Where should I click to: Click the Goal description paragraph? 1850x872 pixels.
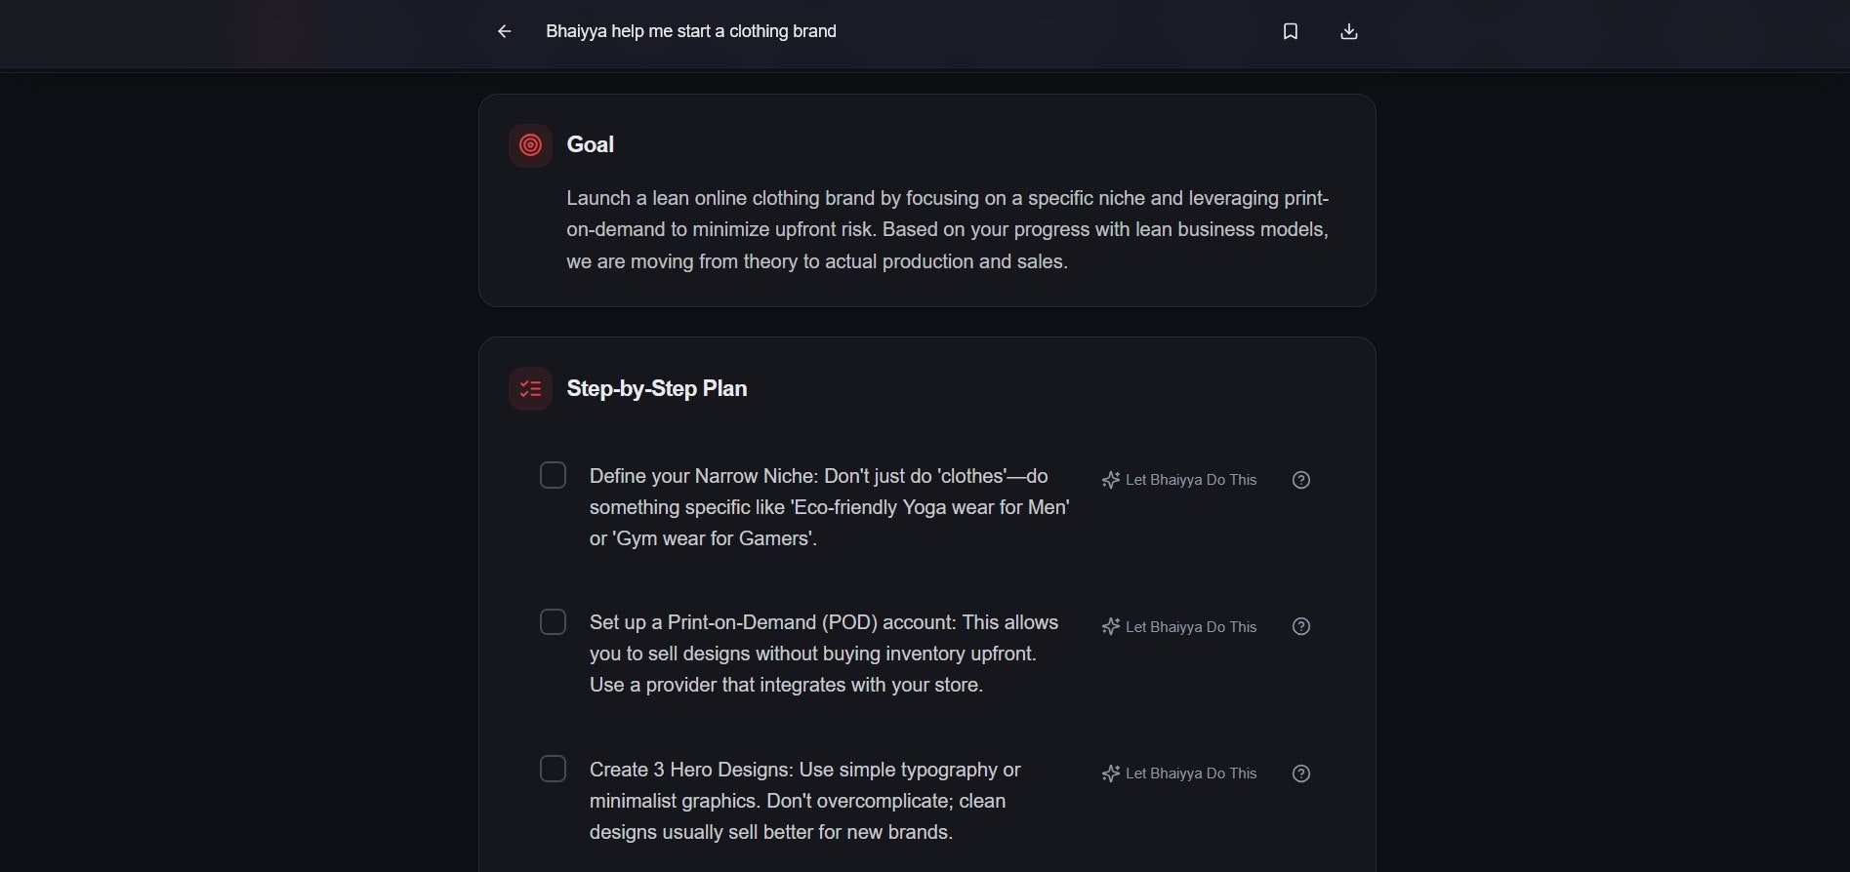pos(947,229)
